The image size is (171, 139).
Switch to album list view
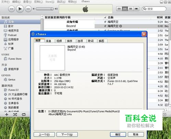coord(125,9)
